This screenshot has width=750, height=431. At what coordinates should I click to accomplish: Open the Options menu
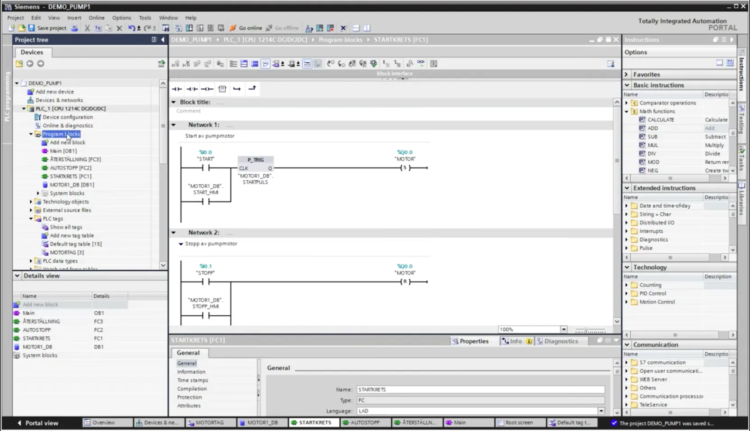(121, 18)
